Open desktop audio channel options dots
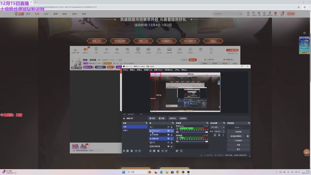311x175 pixels. (x=177, y=138)
